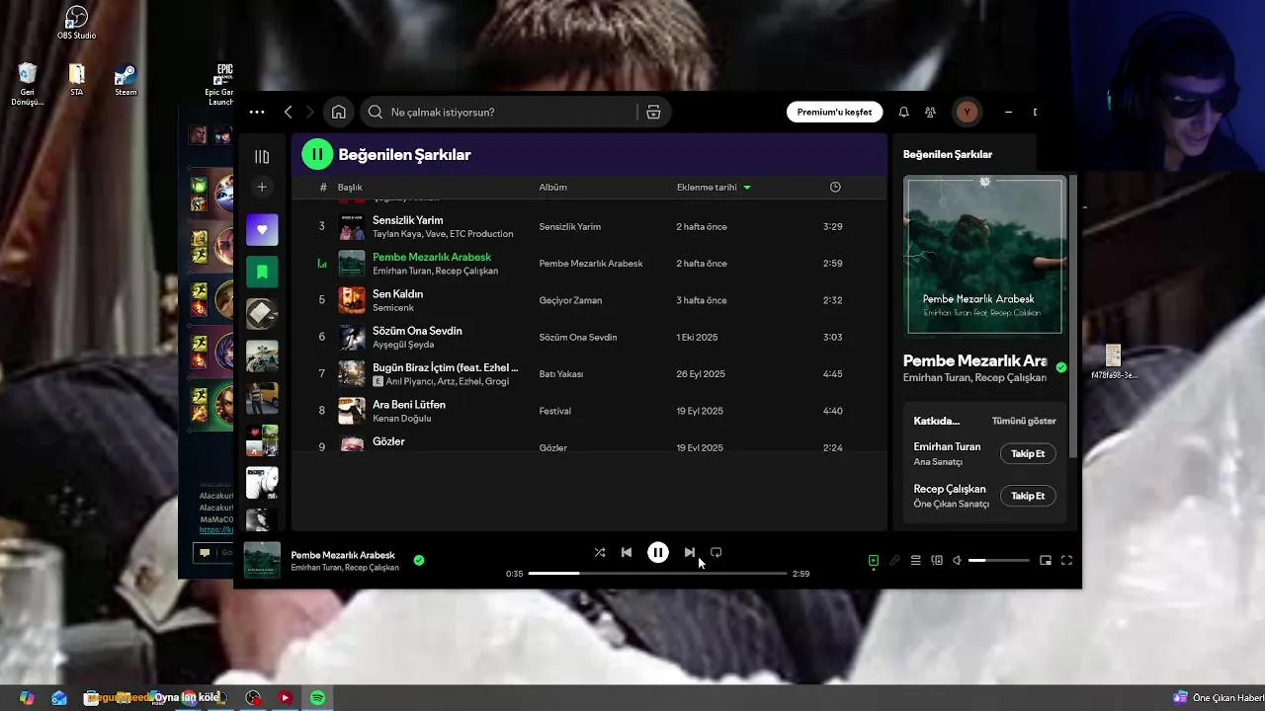Open Epic Games Launcher desktop shortcut

click(x=221, y=85)
